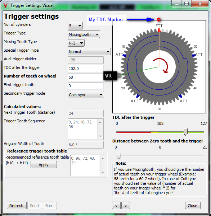
Task: Click the Refresh button
Action: pos(17,206)
